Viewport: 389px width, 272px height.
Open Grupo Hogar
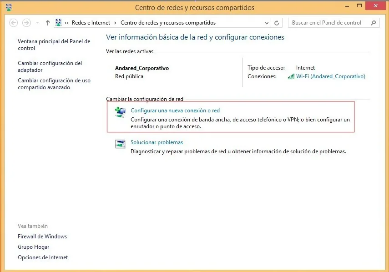pos(34,247)
